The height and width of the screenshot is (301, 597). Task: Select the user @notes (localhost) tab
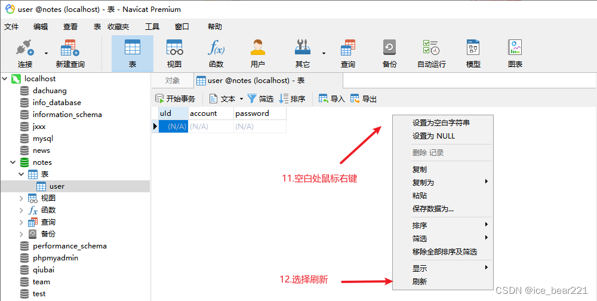click(269, 81)
